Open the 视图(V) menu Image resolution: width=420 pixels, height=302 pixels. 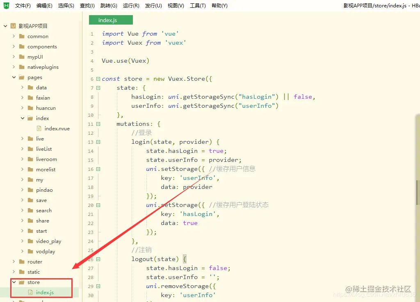pyautogui.click(x=176, y=6)
